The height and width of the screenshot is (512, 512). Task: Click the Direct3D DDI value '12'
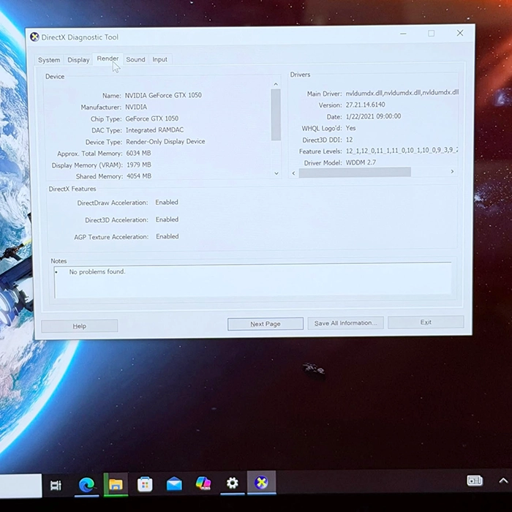pyautogui.click(x=349, y=140)
